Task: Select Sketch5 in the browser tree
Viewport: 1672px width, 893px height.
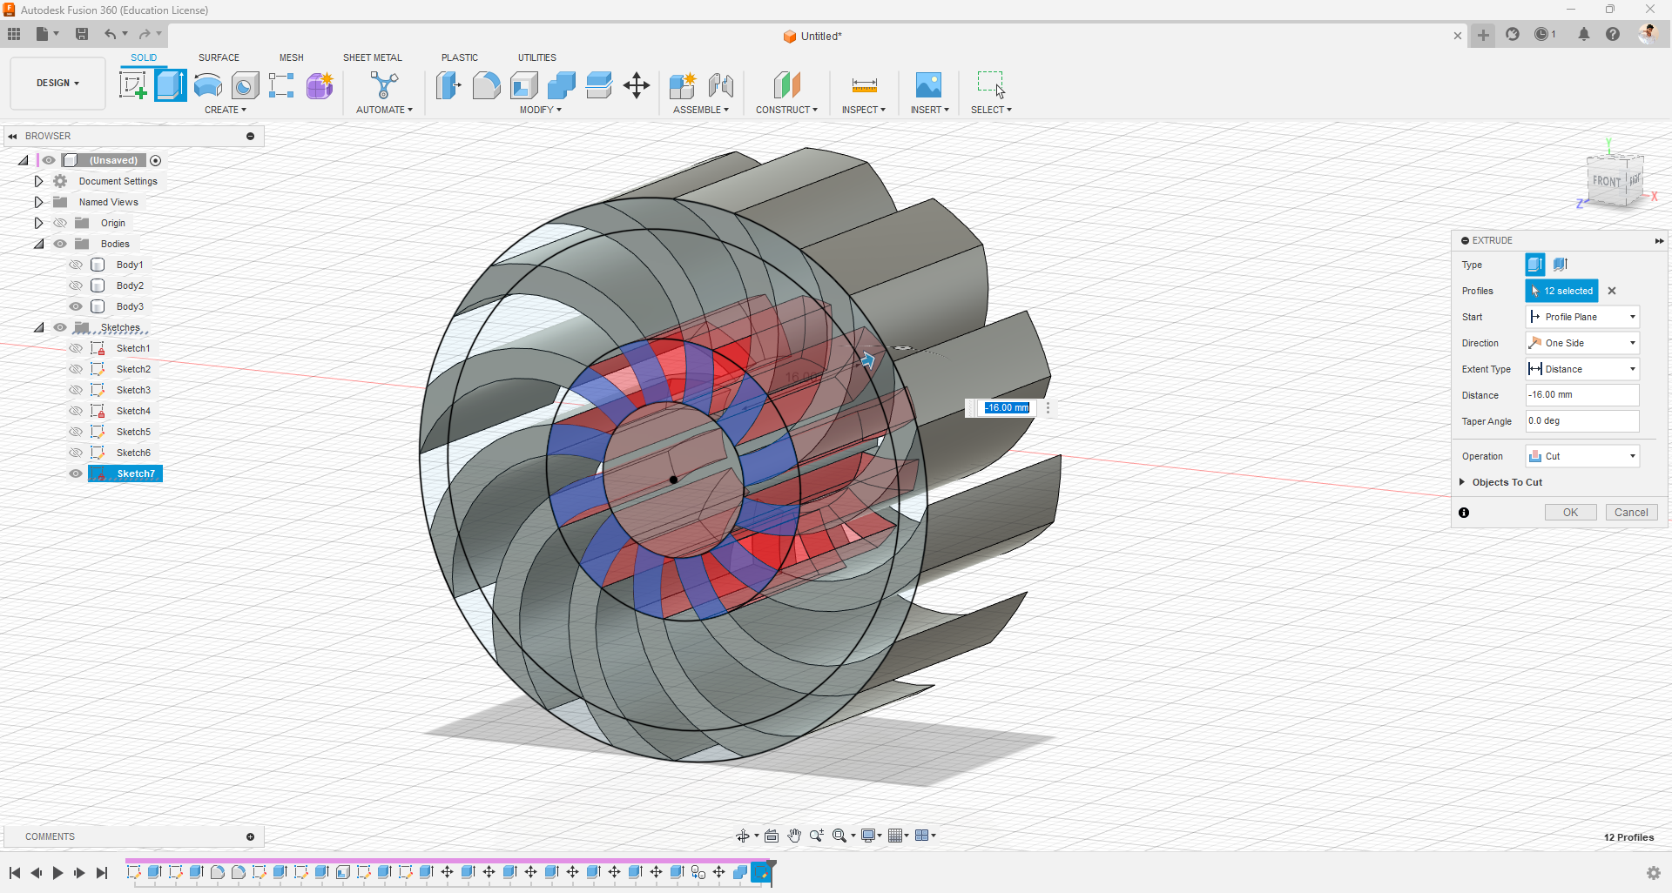Action: [x=133, y=432]
